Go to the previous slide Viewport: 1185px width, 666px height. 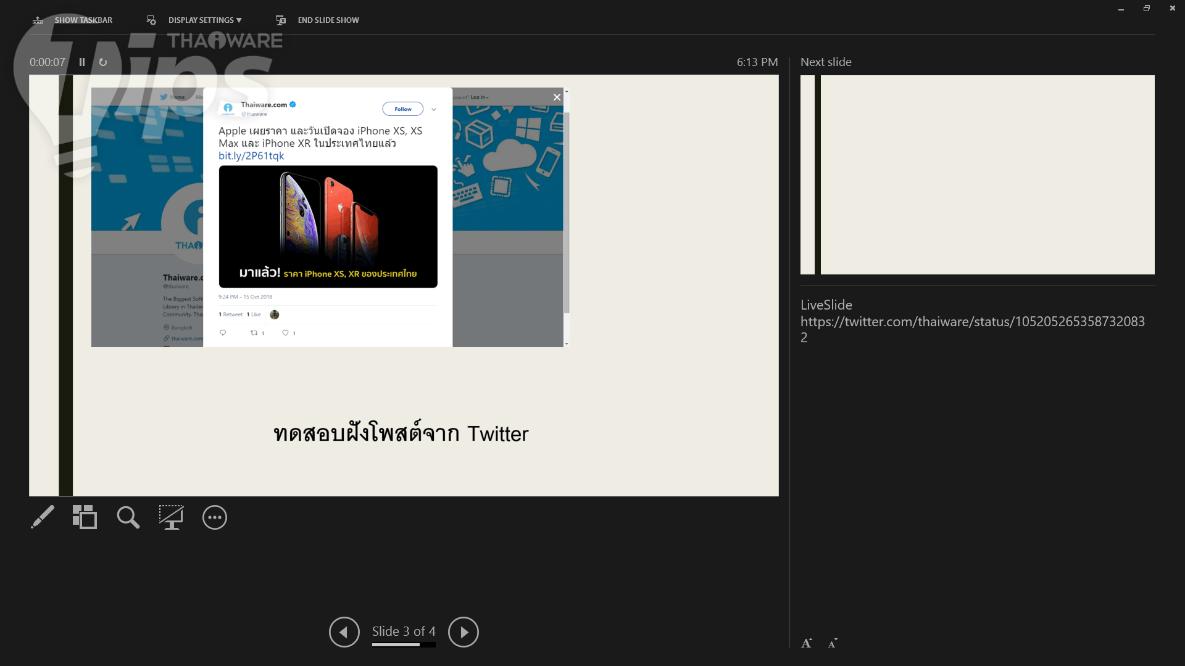pos(344,632)
